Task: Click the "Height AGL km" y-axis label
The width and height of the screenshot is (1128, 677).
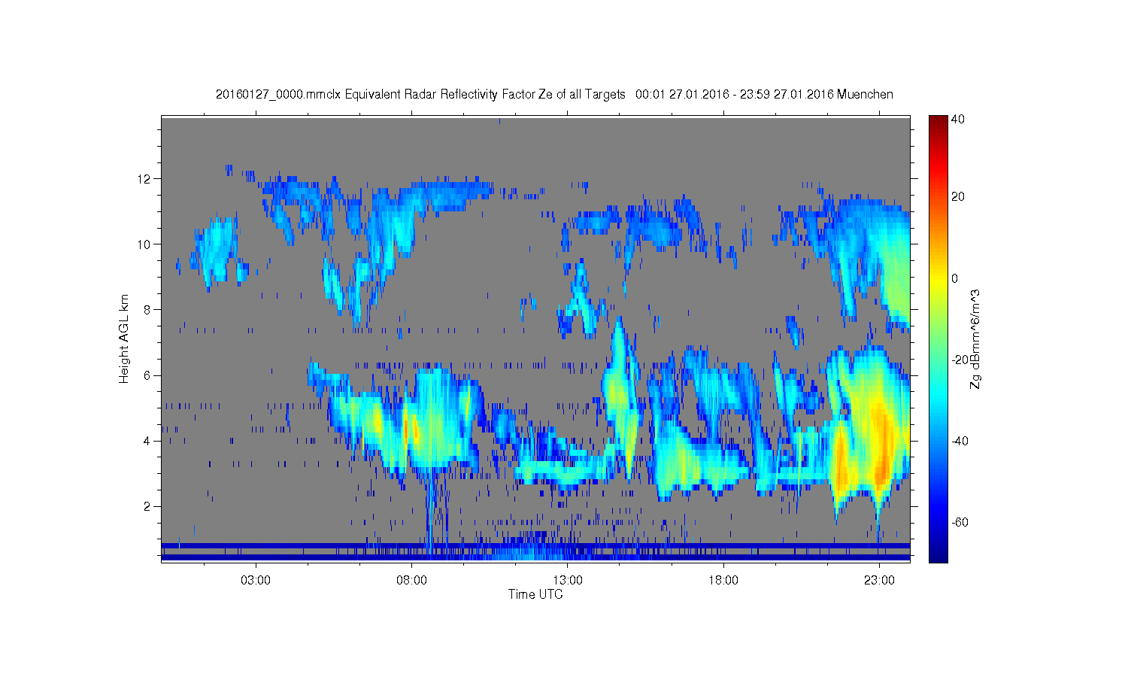Action: coord(124,338)
